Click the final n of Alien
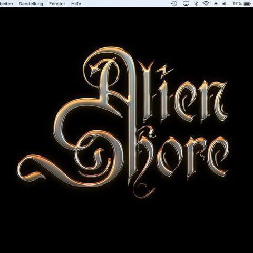The height and width of the screenshot is (253, 253). [213, 102]
